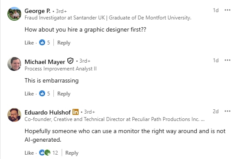Click the LinkedIn badge beside Eduardo Hulshof
Image resolution: width=241 pixels, height=159 pixels.
click(x=76, y=112)
